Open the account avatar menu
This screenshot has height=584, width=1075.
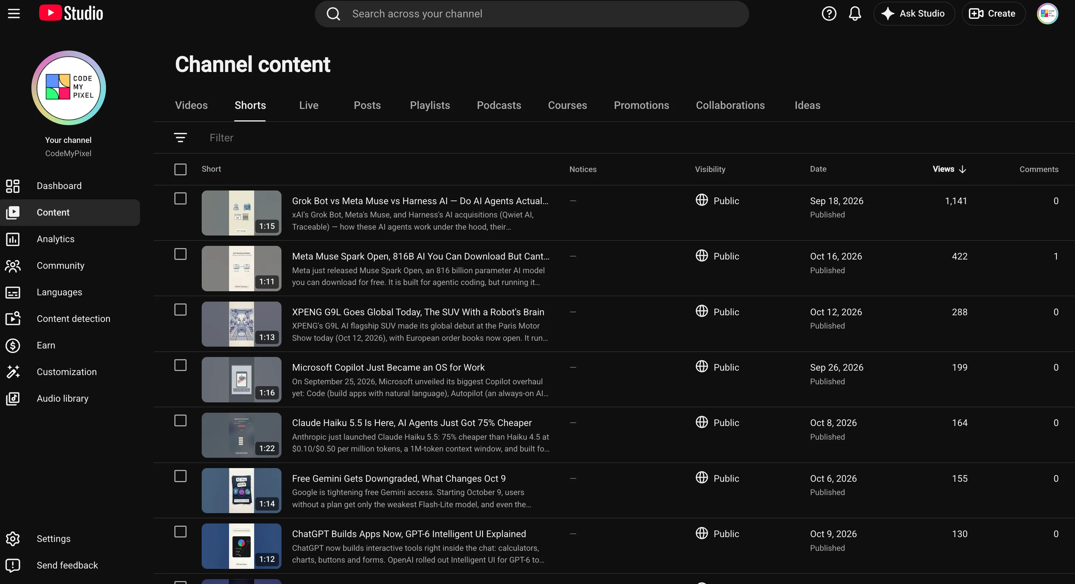(x=1047, y=14)
